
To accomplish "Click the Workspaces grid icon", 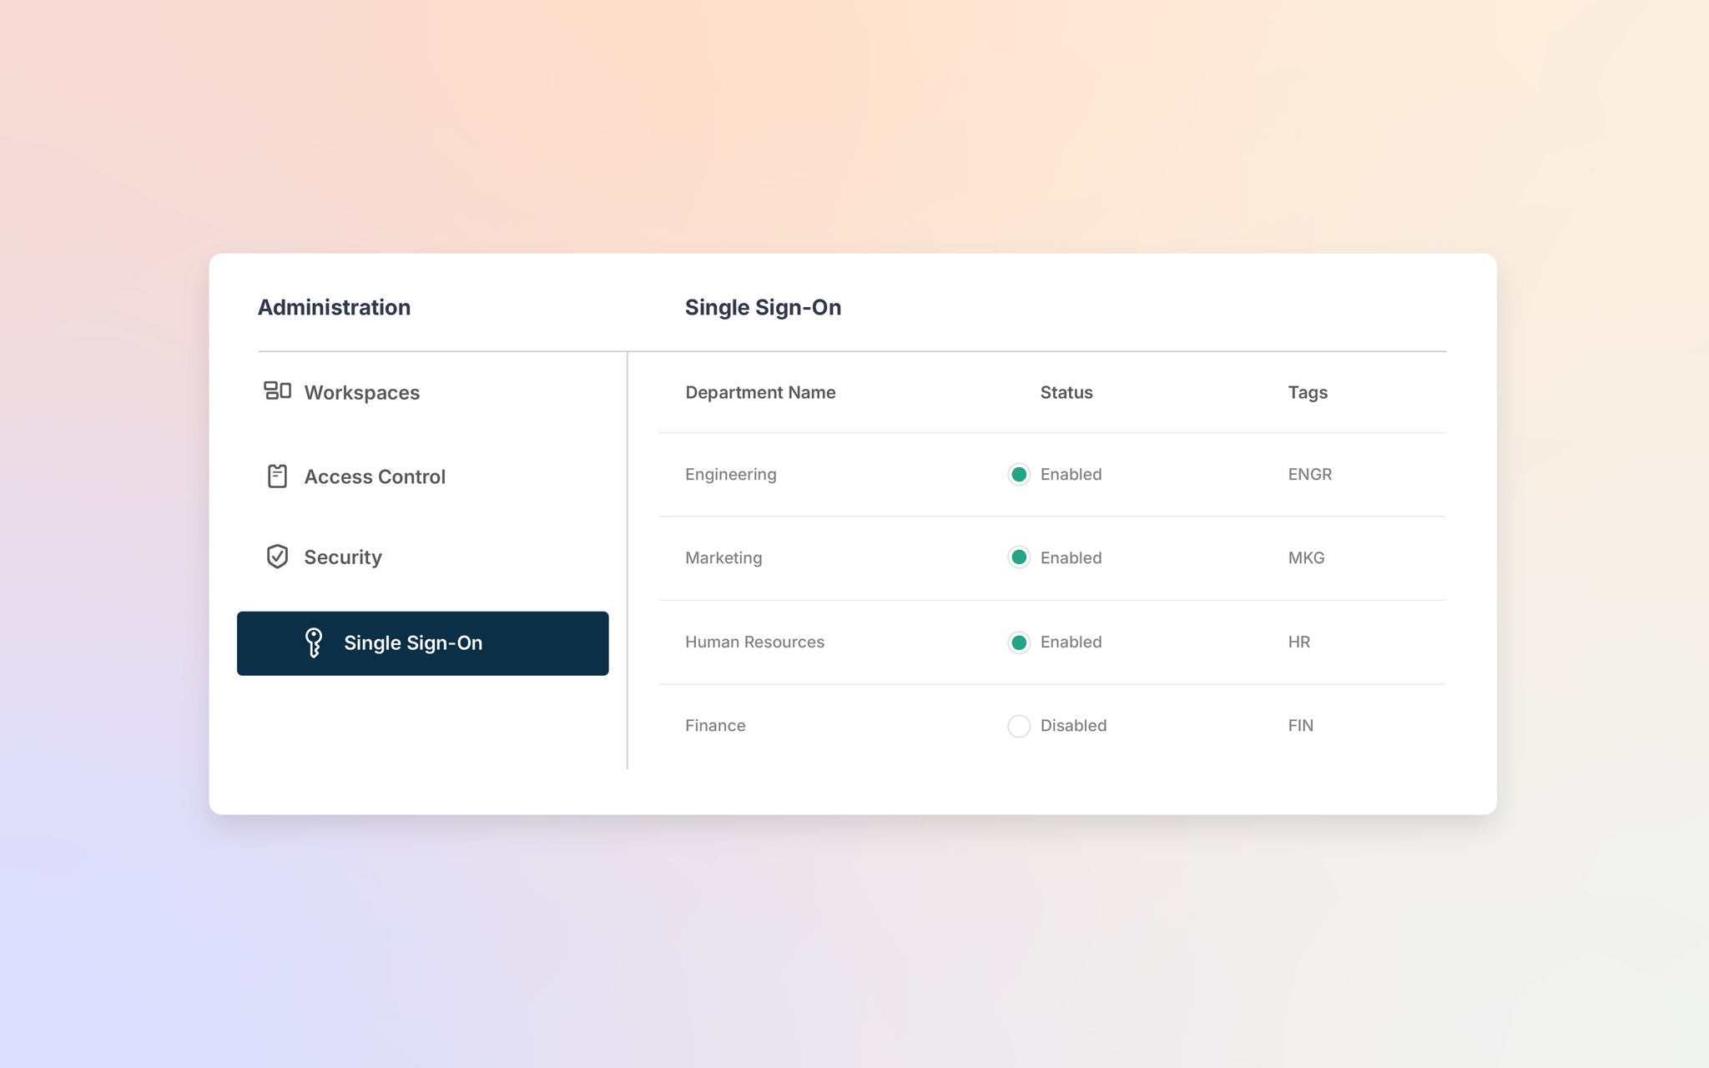I will pyautogui.click(x=276, y=391).
